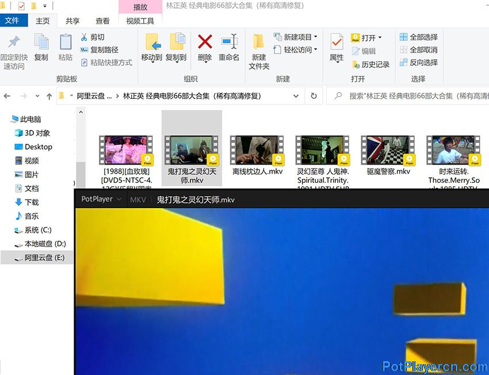489x375 pixels.
Task: Select the [1988][血玫瑰] video thumbnail
Action: (126, 150)
